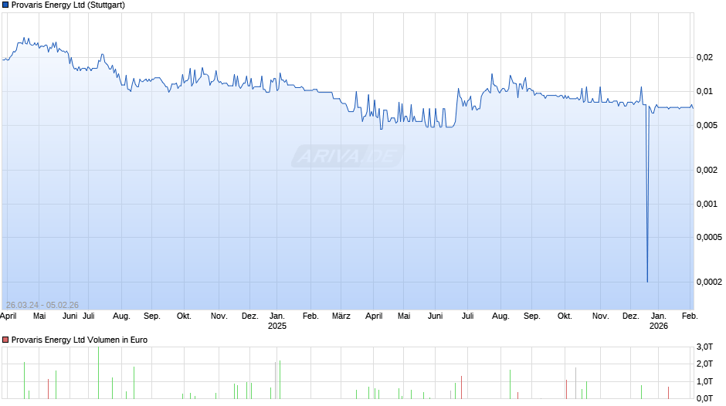
Task: Click the '0,01' price axis label
Action: [704, 91]
